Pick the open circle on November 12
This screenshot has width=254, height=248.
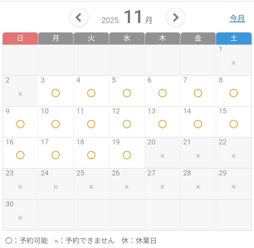[127, 124]
